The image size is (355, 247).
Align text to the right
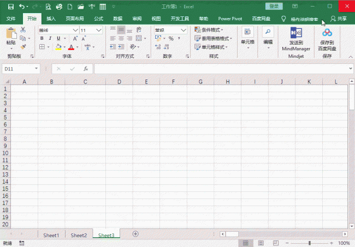tap(129, 38)
